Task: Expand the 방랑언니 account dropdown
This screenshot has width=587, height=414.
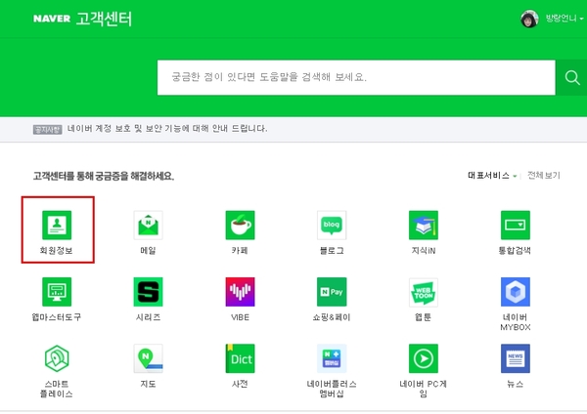Action: [x=564, y=19]
